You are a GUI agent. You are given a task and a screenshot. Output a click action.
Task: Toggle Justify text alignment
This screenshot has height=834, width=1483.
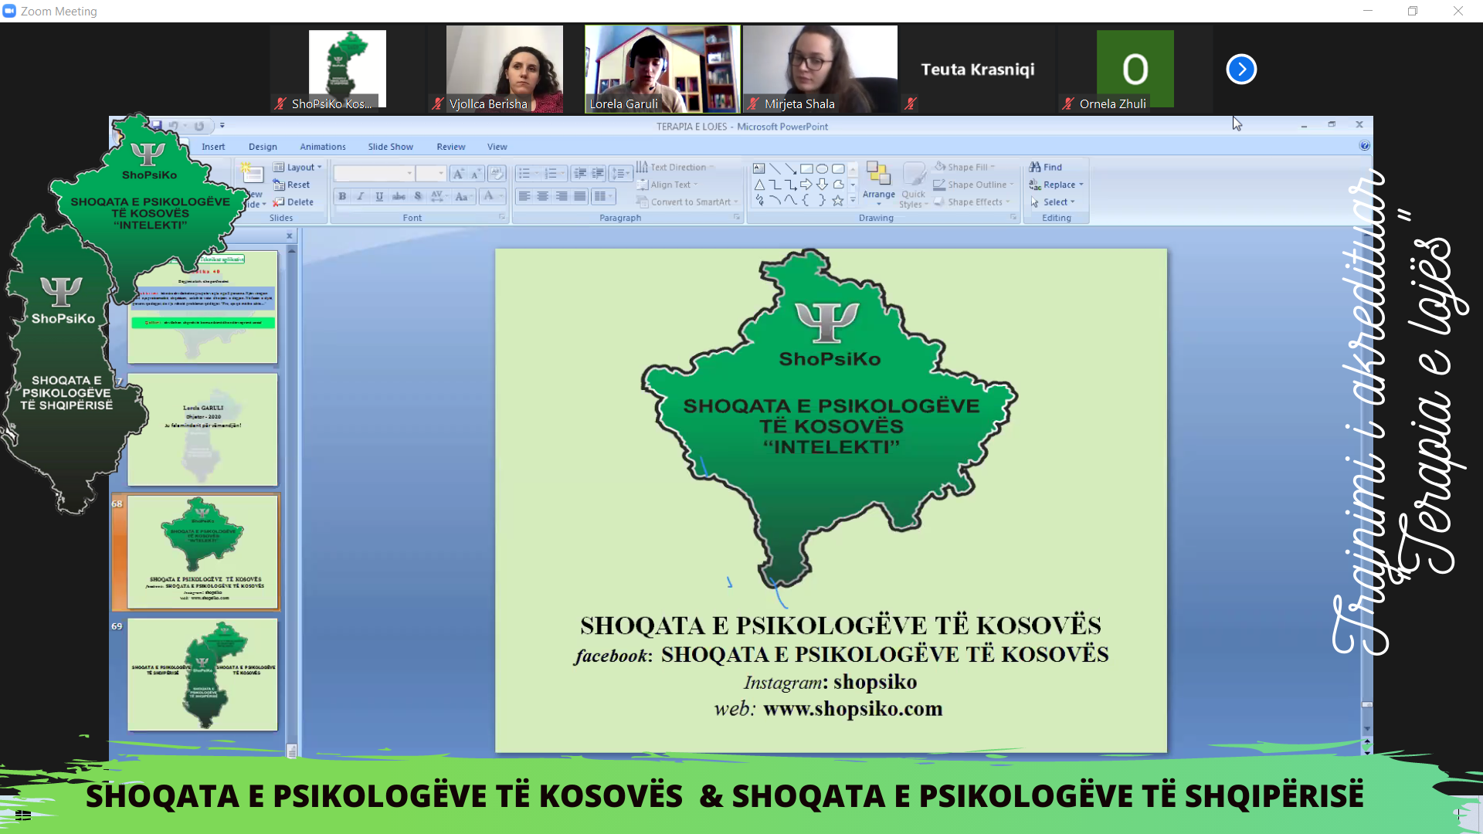click(580, 196)
